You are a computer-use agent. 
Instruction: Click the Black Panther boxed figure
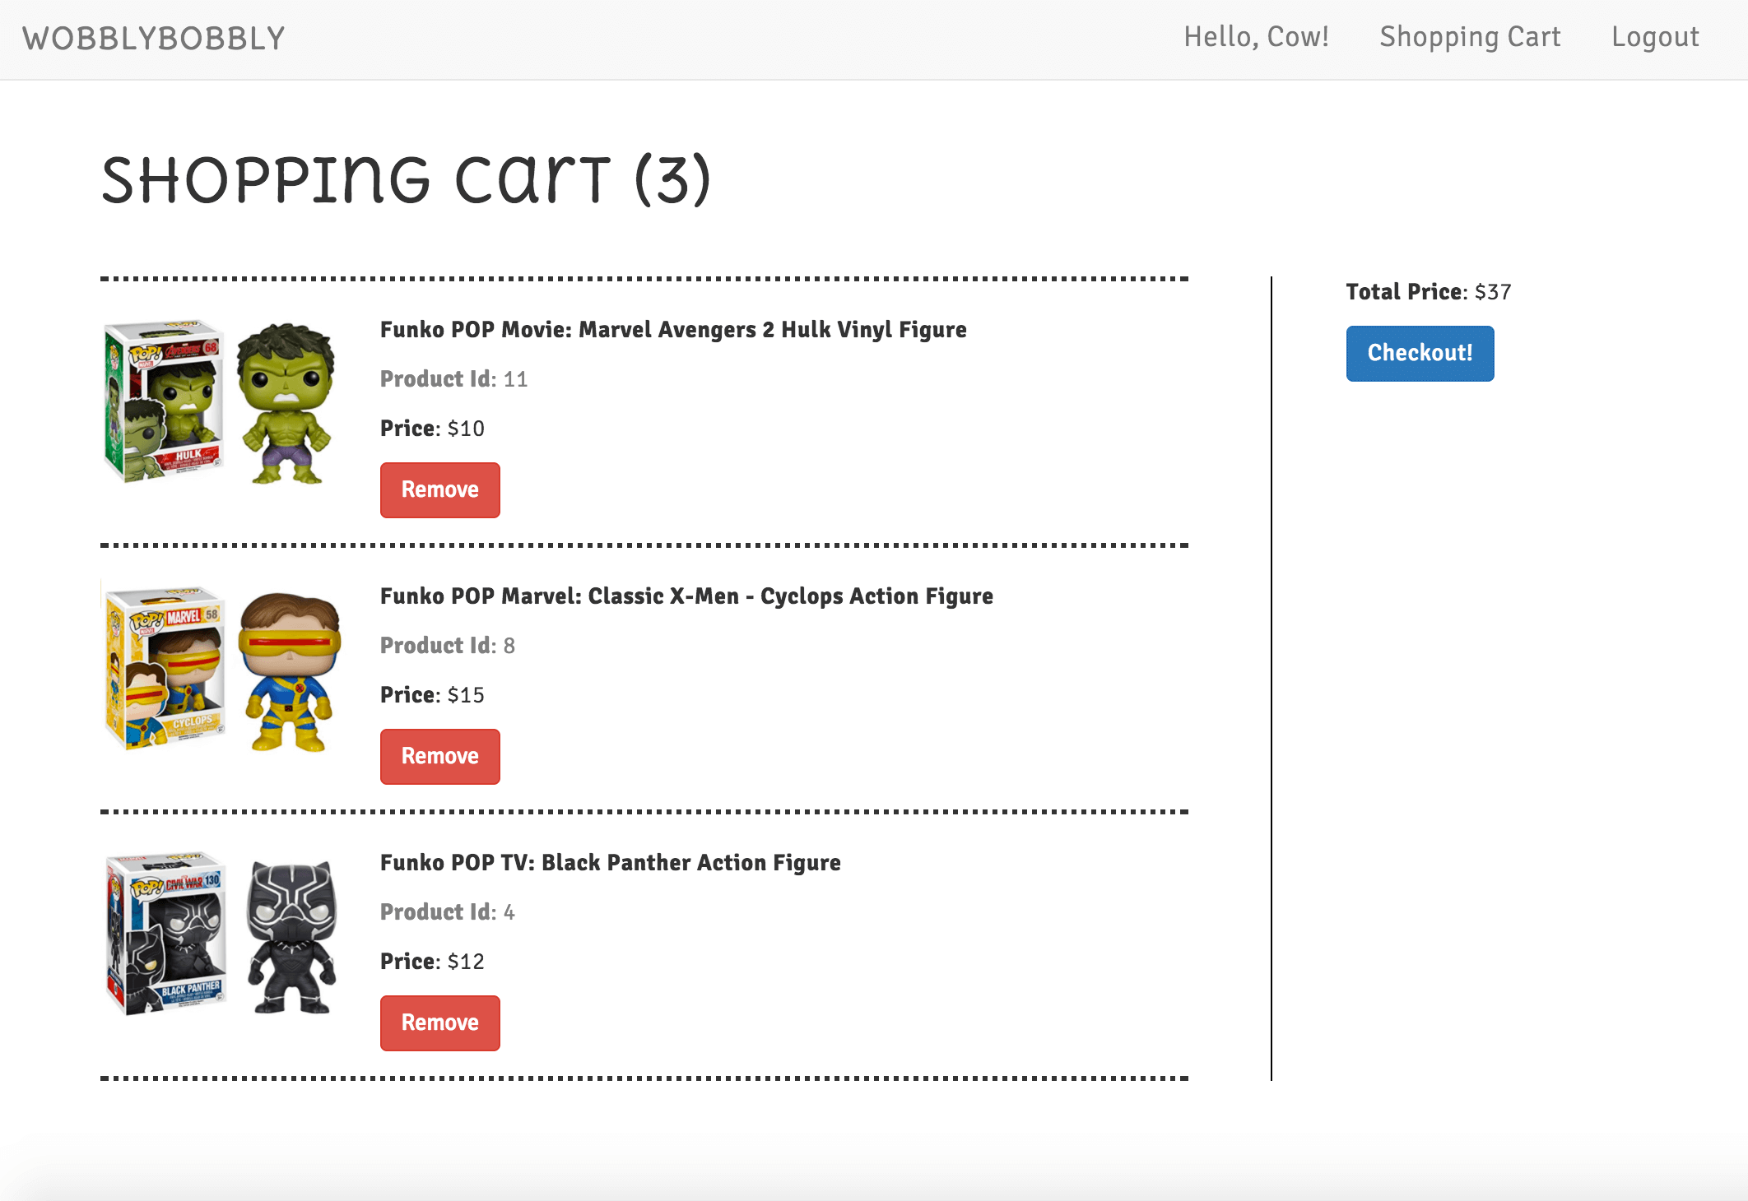click(x=166, y=934)
